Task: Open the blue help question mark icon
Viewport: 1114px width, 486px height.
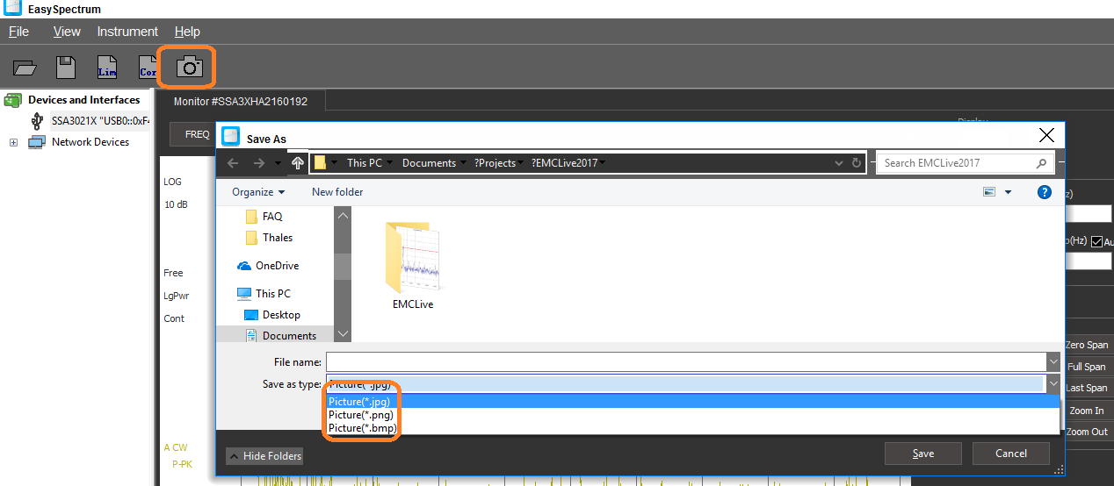Action: (x=1044, y=192)
